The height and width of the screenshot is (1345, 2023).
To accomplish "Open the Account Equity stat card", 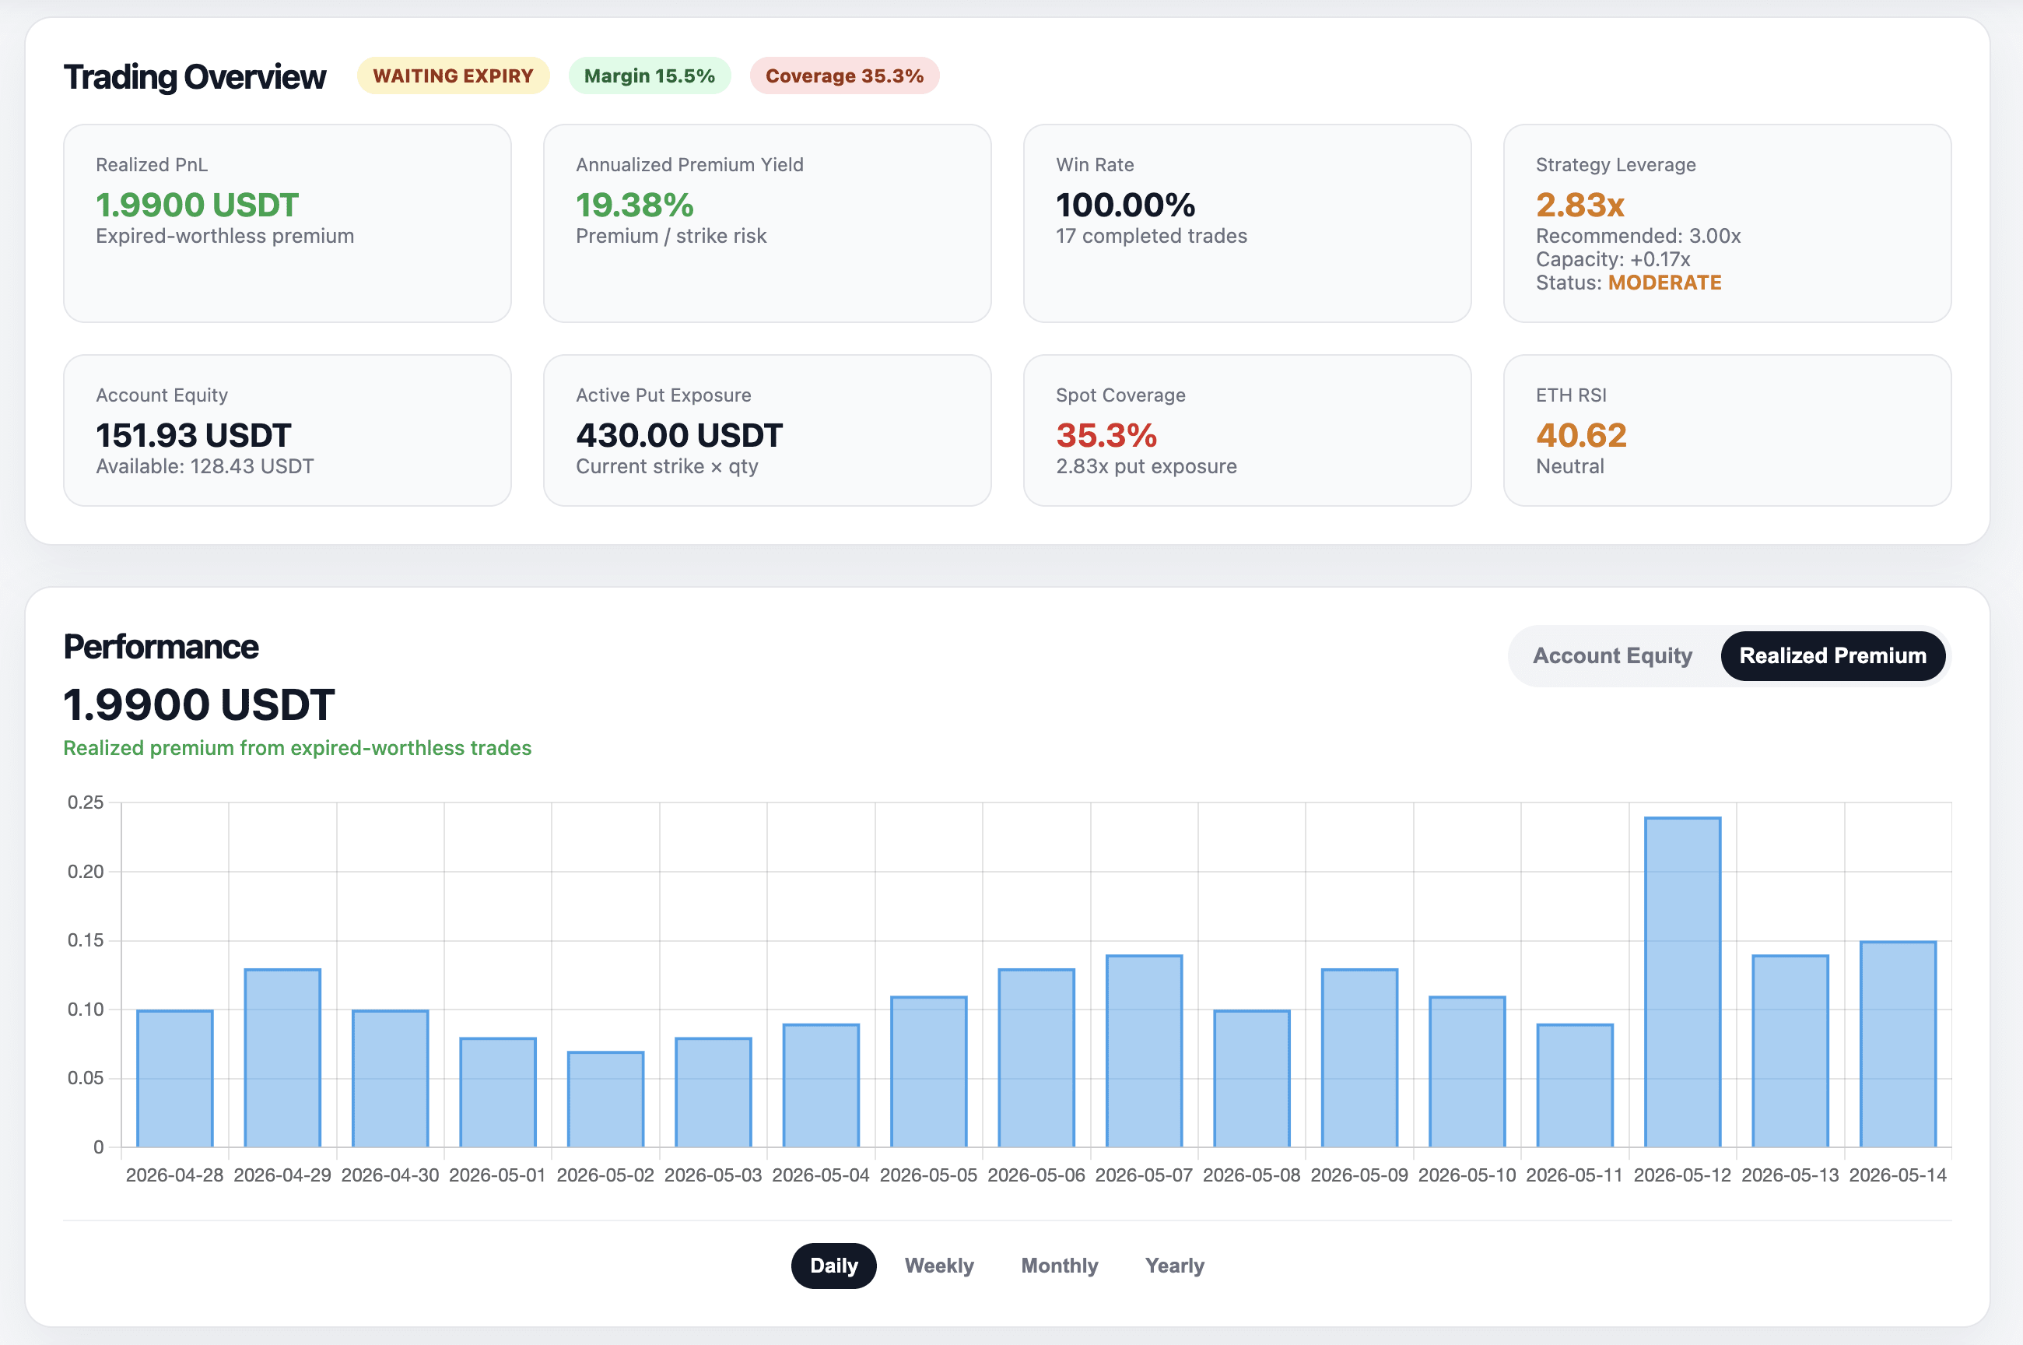I will click(x=287, y=430).
